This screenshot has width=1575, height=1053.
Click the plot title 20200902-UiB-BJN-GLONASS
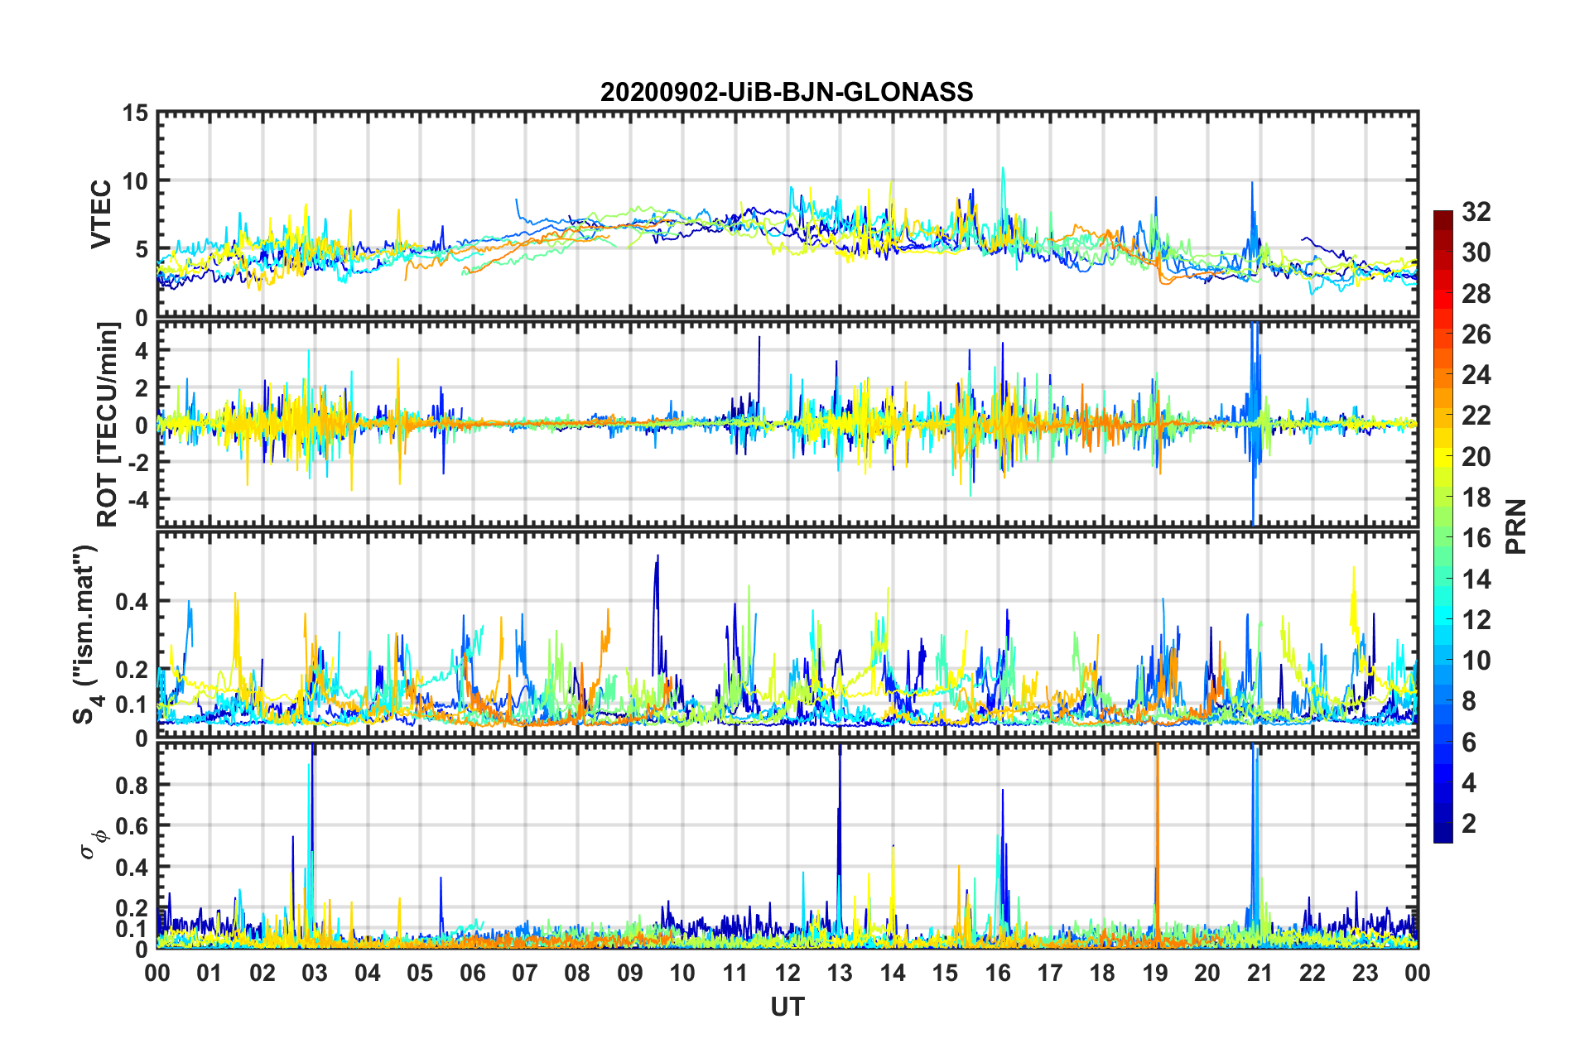(x=787, y=92)
